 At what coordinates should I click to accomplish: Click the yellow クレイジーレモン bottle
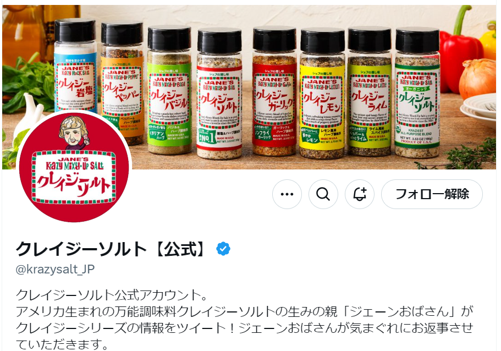(x=322, y=94)
